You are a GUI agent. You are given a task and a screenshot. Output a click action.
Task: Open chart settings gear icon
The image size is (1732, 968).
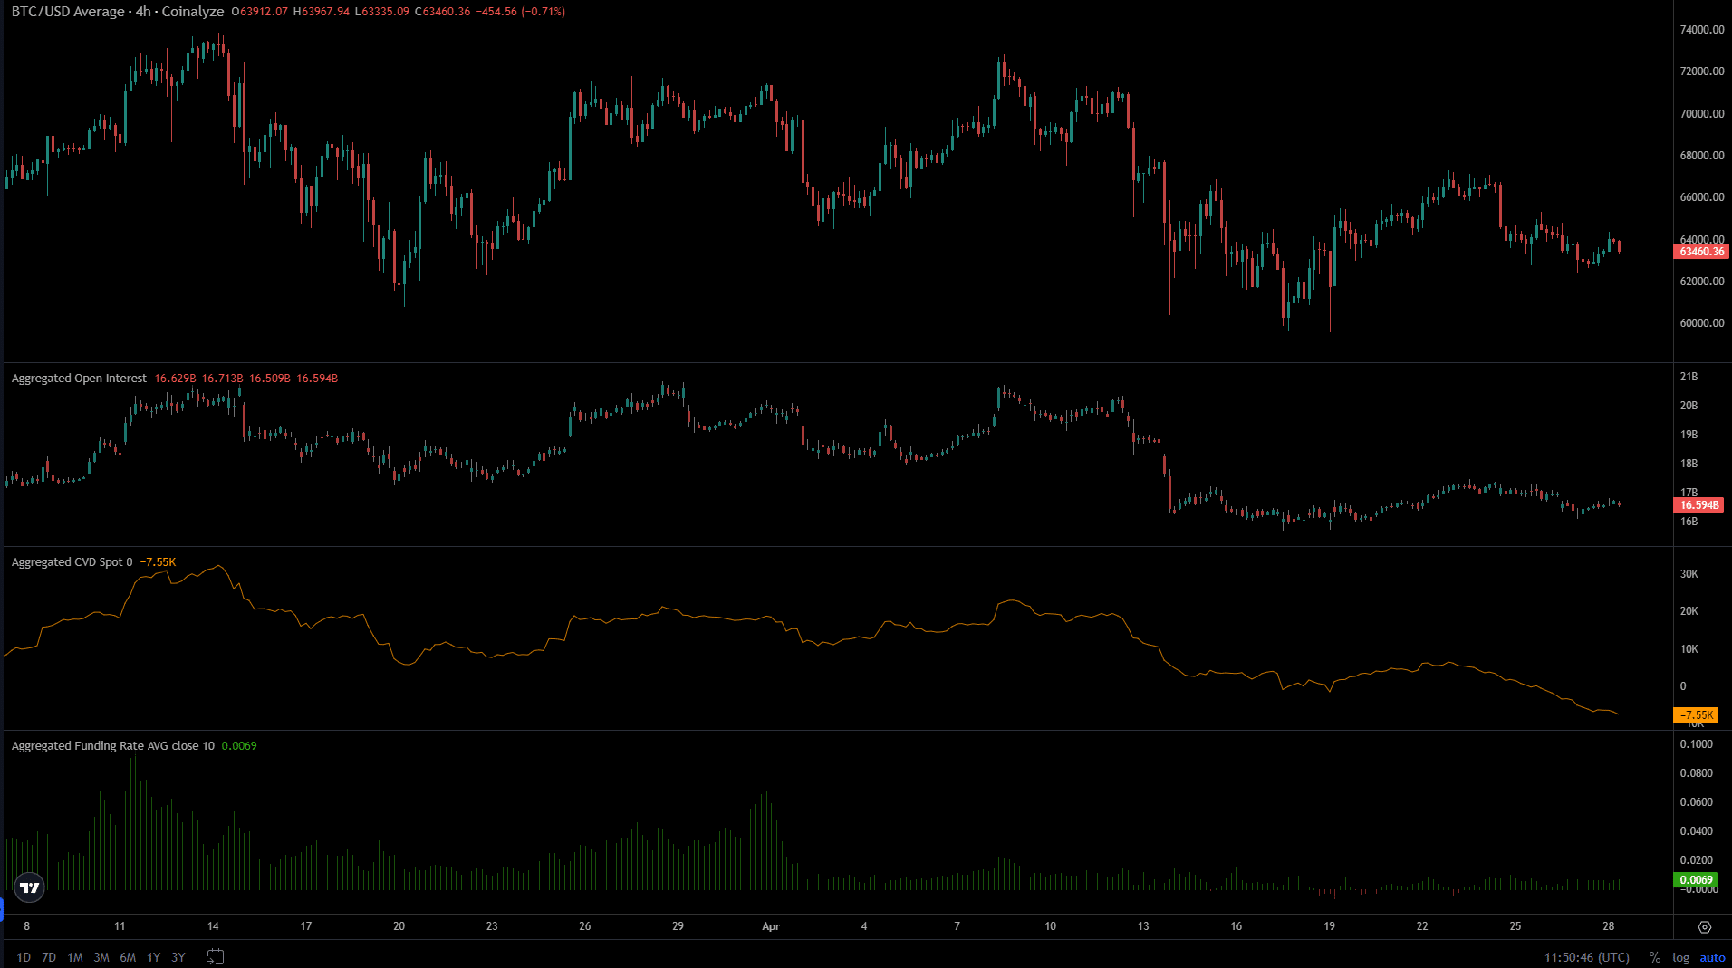tap(1704, 926)
